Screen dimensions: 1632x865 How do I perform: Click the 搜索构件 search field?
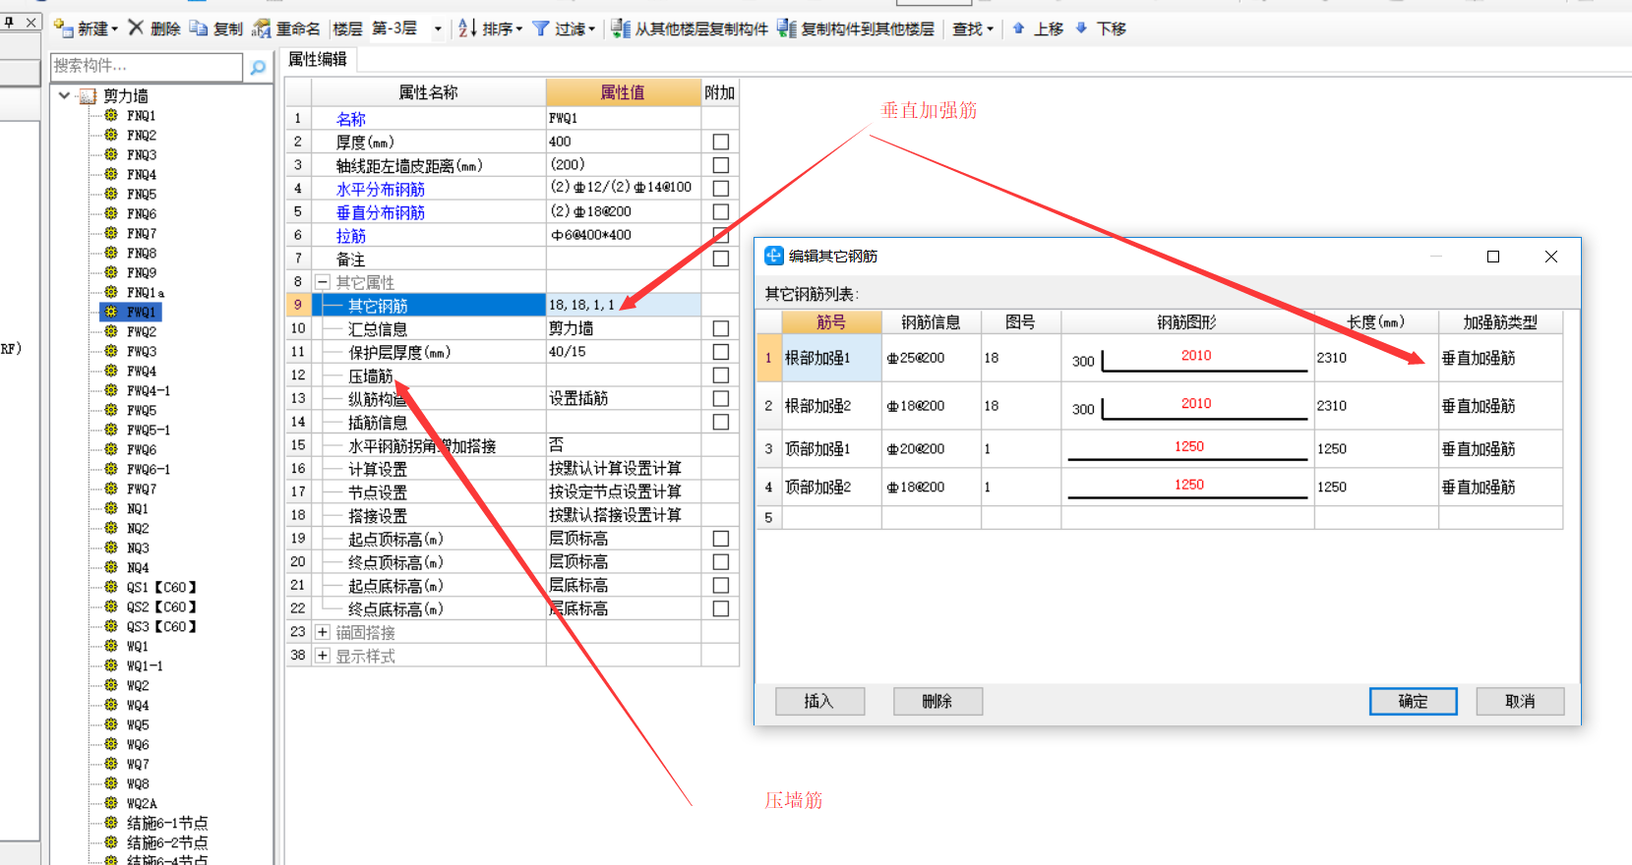point(146,66)
